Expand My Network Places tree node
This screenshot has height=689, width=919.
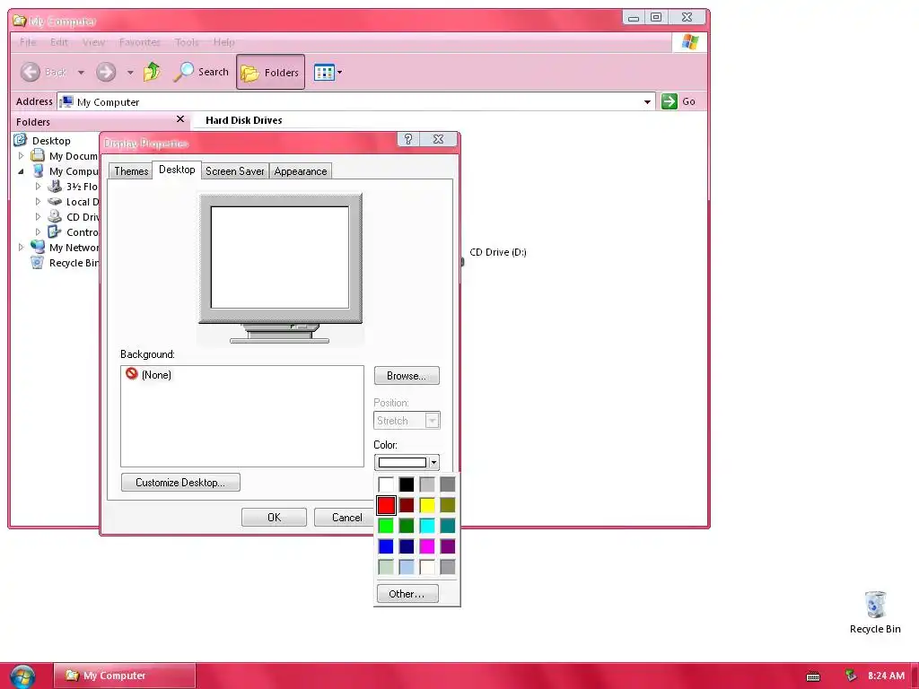22,248
